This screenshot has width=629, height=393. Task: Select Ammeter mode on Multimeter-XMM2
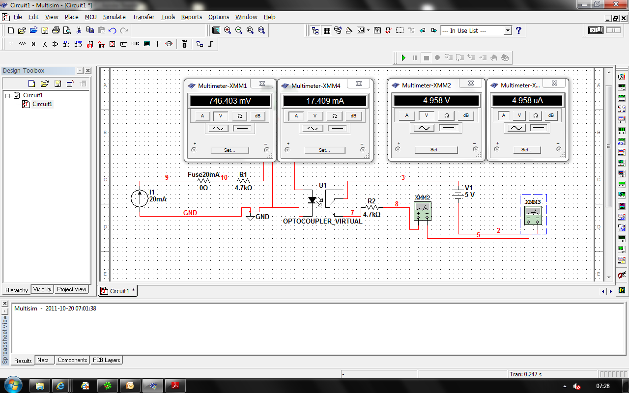pyautogui.click(x=406, y=116)
